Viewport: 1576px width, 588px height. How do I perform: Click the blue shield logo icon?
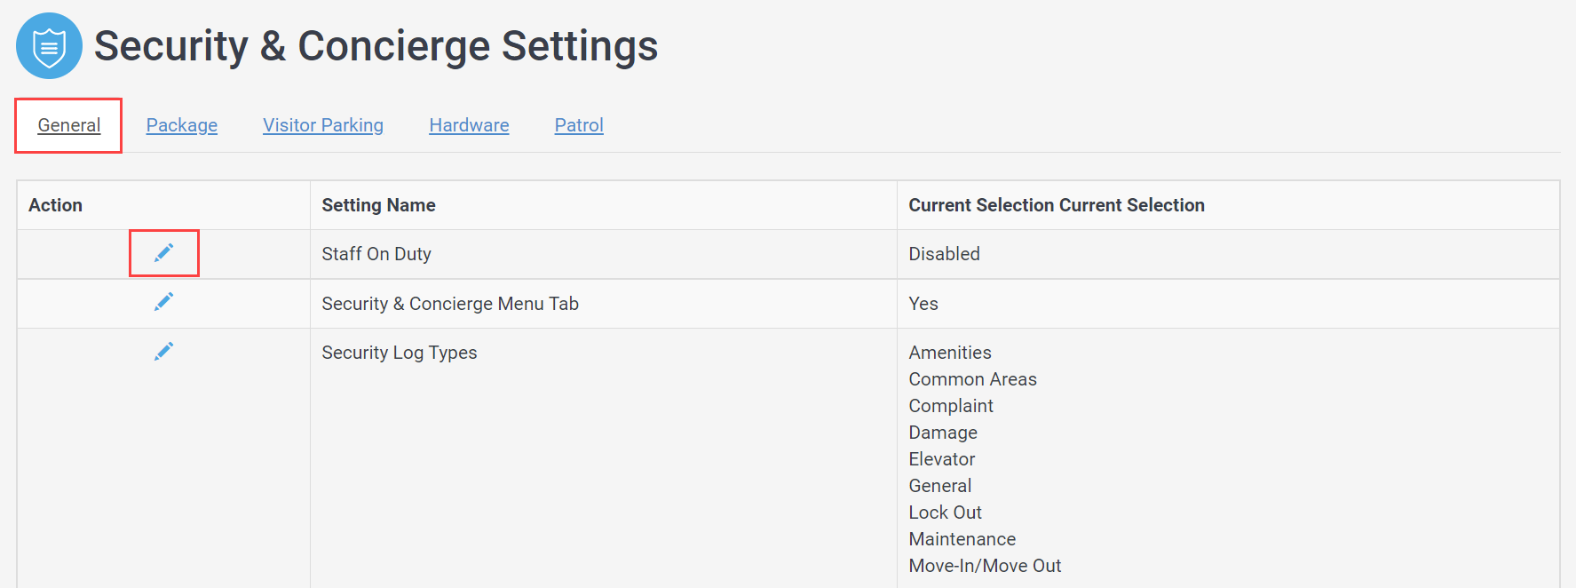coord(49,45)
